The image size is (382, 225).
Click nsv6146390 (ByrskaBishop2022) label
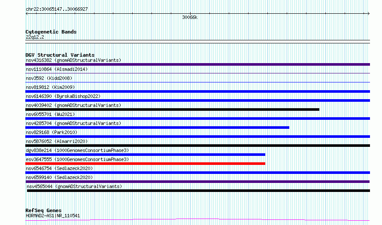(63, 96)
